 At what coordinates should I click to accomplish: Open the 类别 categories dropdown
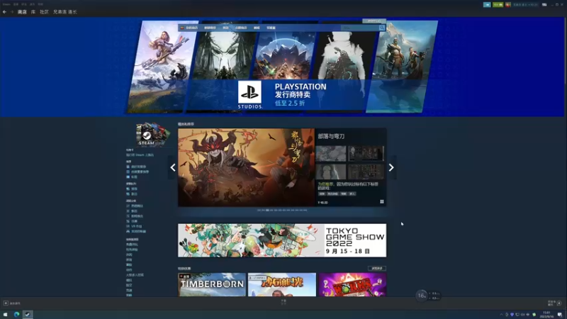225,28
